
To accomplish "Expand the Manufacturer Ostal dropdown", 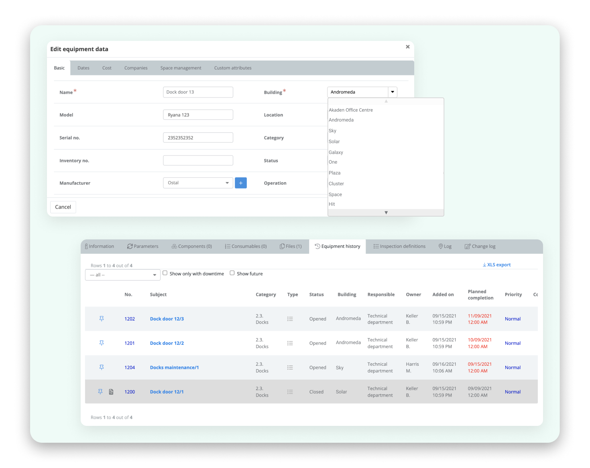I will click(x=198, y=183).
